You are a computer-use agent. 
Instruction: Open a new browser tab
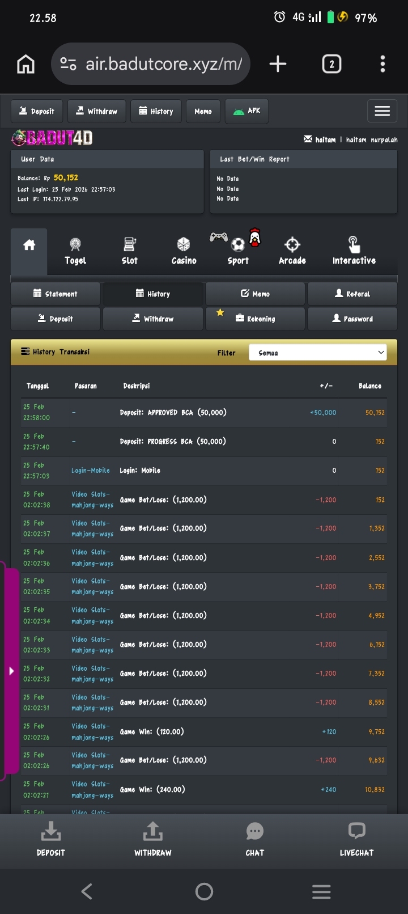click(x=278, y=64)
